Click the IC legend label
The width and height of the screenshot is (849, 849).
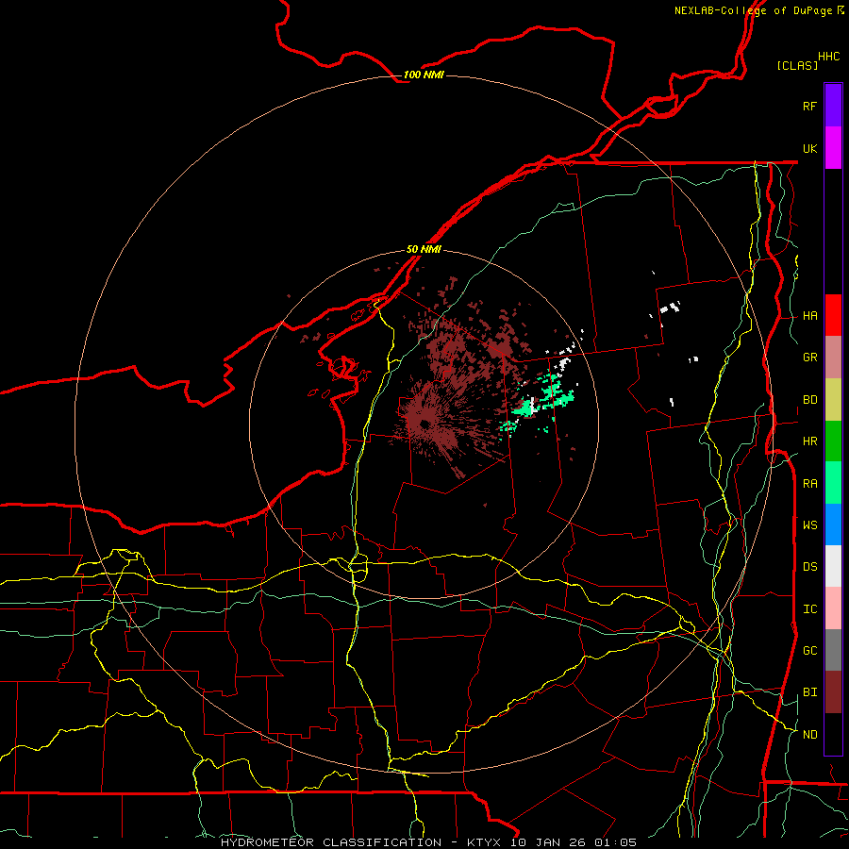(x=809, y=609)
